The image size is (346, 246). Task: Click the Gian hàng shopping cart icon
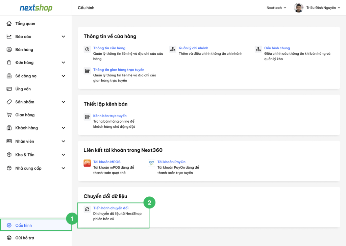(9, 115)
